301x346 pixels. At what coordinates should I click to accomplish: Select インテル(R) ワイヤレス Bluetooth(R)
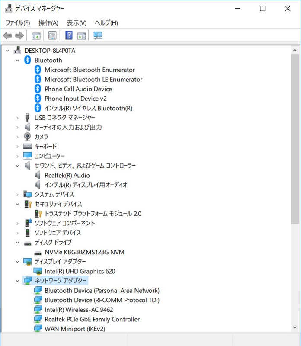89,108
